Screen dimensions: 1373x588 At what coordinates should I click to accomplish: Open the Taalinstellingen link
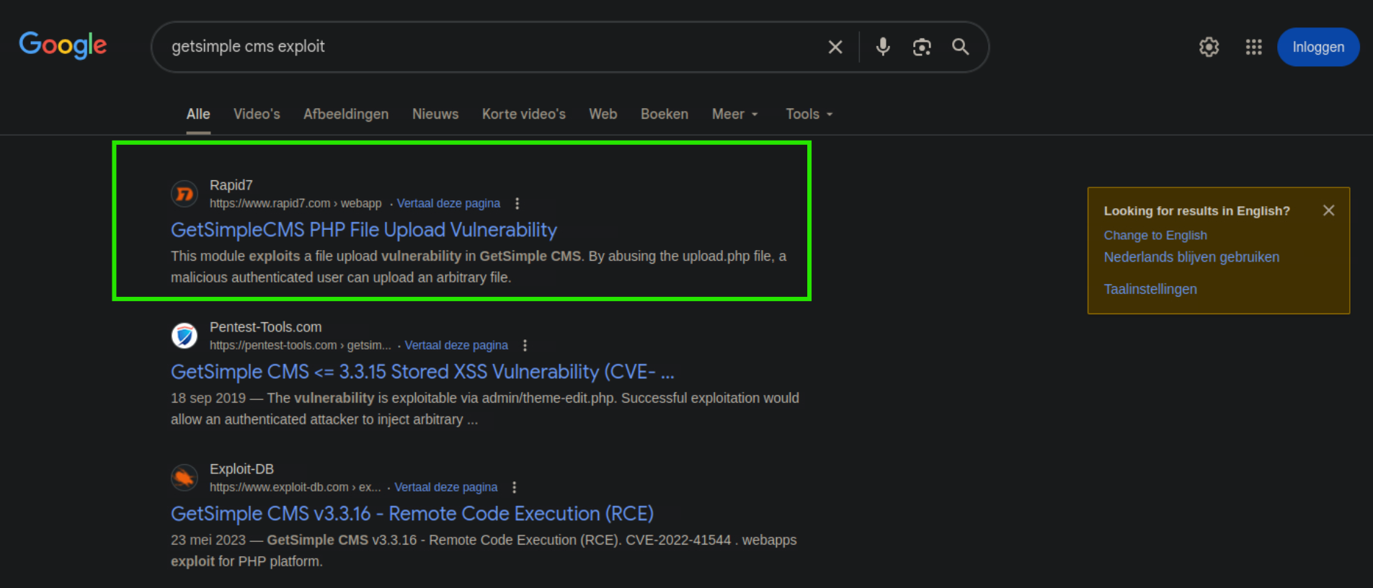click(1150, 289)
